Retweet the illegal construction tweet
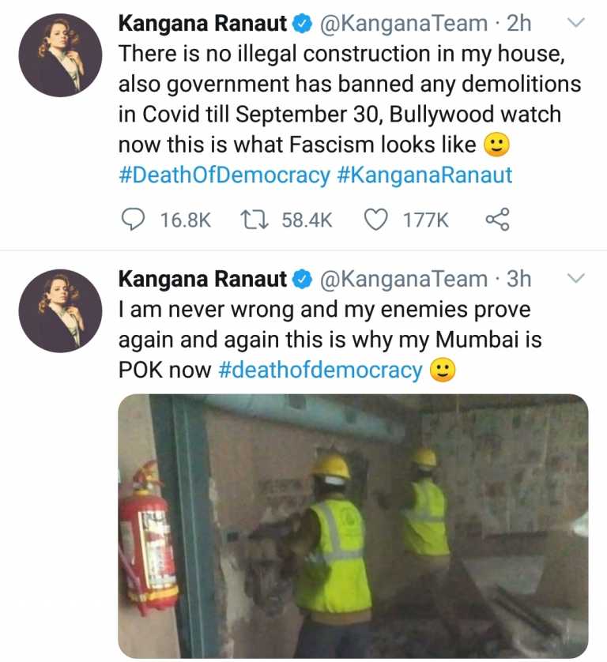 point(254,220)
